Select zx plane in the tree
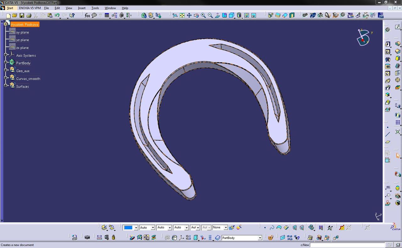 (22, 48)
